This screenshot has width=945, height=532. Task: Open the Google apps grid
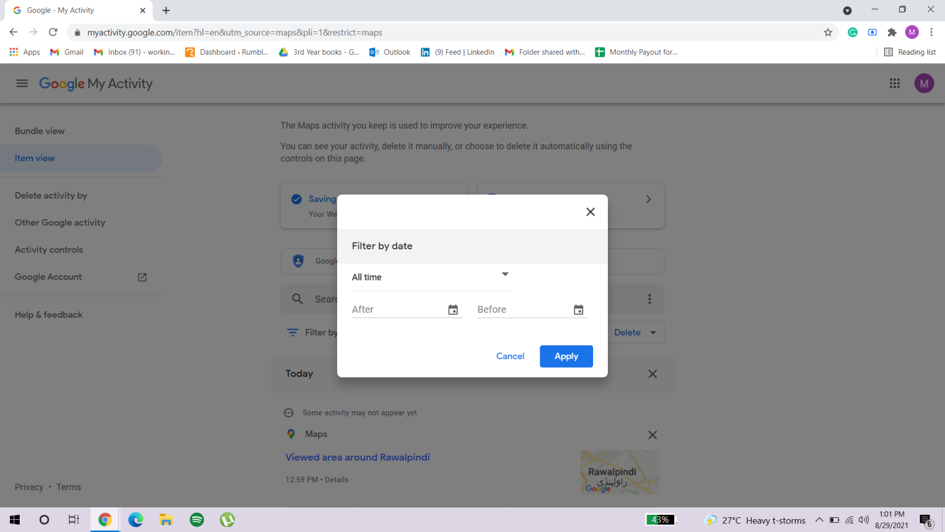895,83
